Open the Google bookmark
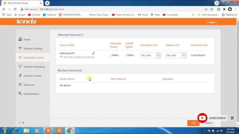 tap(20, 15)
